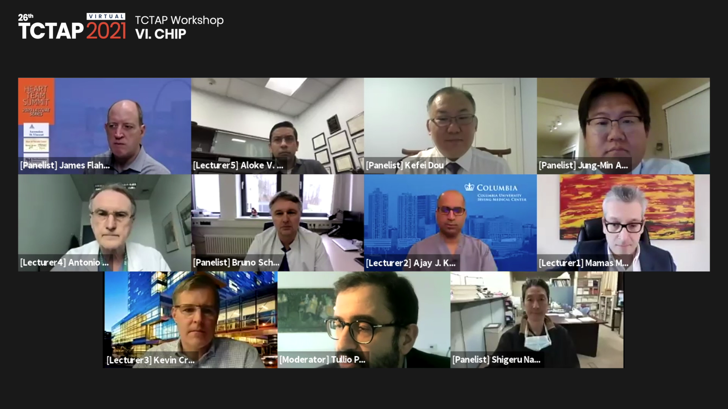Click the VIRTUAL badge above 2021

(106, 16)
